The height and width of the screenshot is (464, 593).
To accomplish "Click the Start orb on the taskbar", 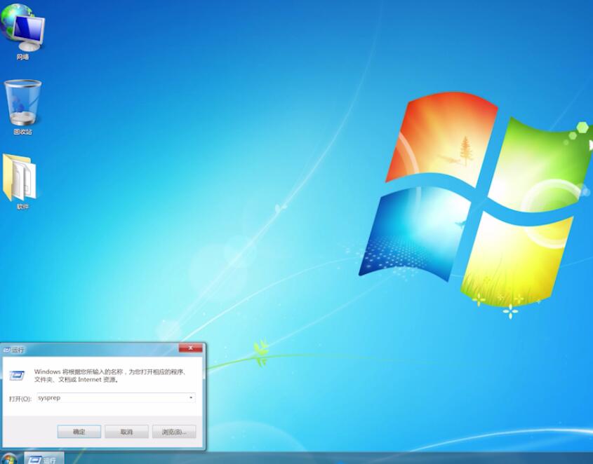I will click(x=9, y=458).
